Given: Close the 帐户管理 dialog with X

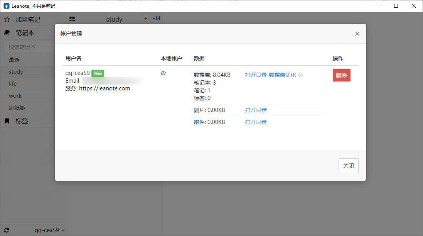Looking at the screenshot, I should click(x=357, y=34).
